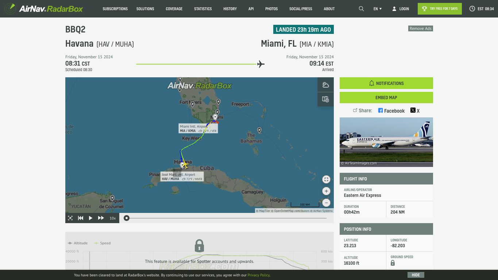Click the LANDED 23h 19m AGO status badge

point(304,30)
